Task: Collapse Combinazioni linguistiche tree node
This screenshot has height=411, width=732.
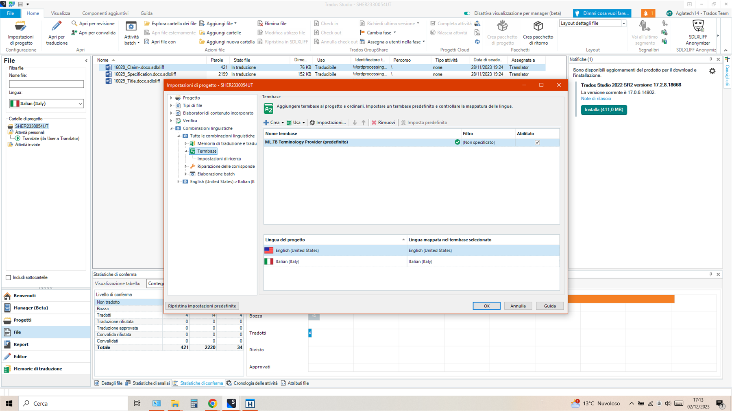Action: click(171, 128)
